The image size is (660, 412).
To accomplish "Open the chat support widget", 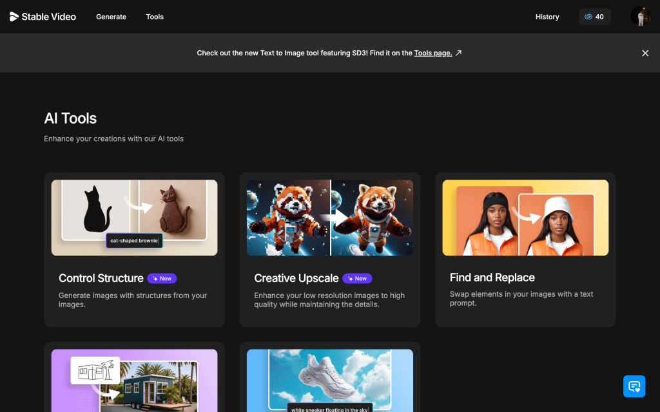I will (x=634, y=386).
